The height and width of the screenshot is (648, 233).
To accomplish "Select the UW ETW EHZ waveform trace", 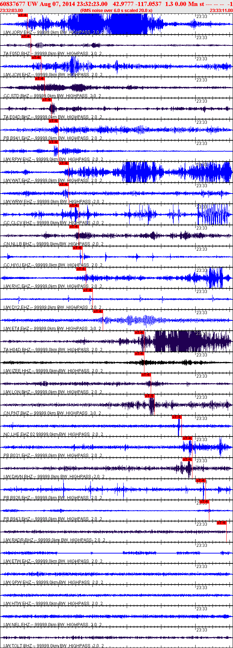I will click(x=116, y=553).
